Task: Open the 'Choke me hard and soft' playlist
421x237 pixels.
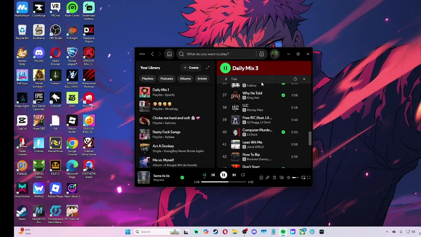Action: [x=176, y=120]
